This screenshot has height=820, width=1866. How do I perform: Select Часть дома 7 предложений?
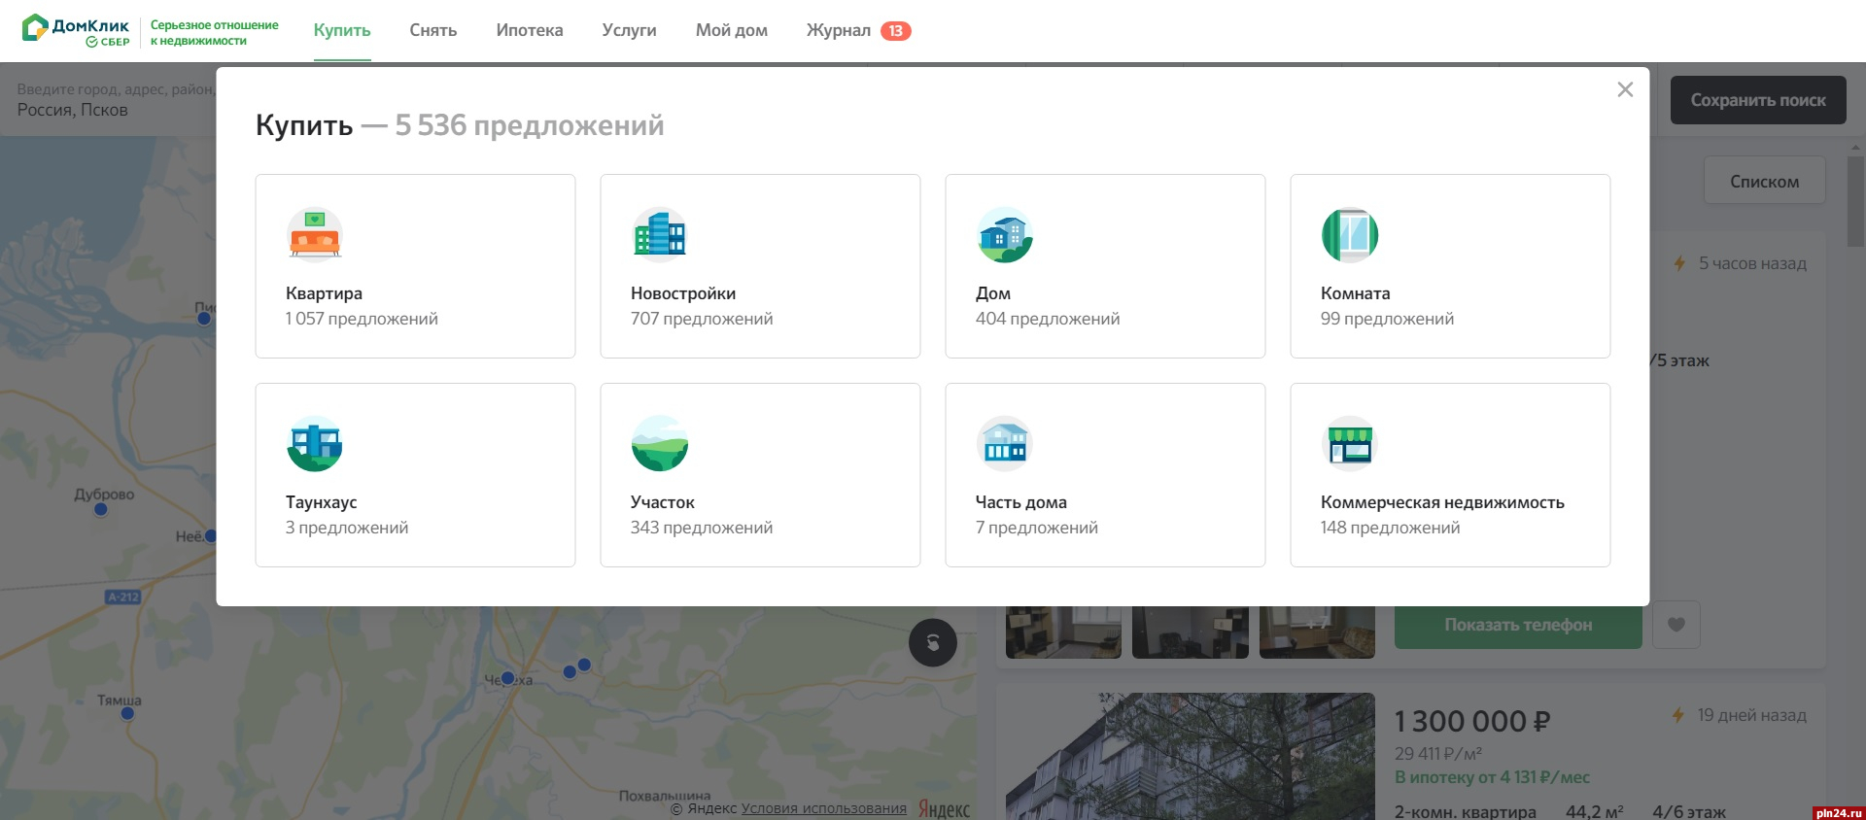(1105, 475)
